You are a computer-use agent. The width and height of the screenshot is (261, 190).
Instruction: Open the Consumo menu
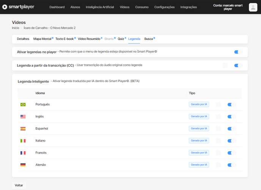142,7
